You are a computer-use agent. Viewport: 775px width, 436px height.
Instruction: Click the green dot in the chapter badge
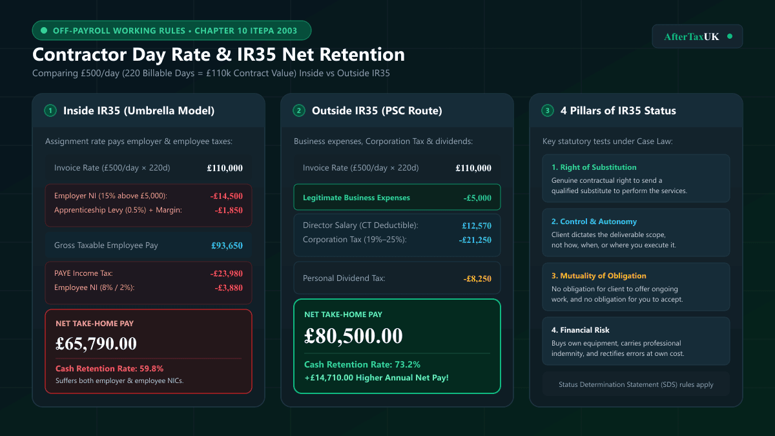point(44,30)
